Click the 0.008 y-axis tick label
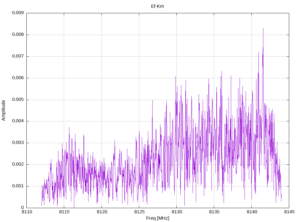297x222 pixels. tap(18, 35)
